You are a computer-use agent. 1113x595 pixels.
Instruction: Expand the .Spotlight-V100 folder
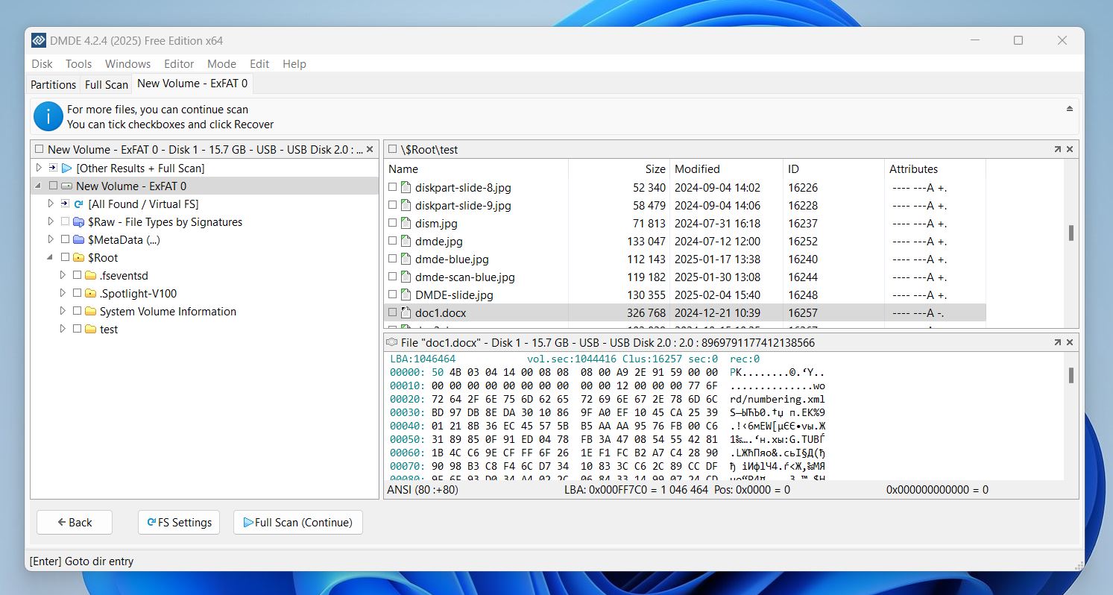click(63, 294)
